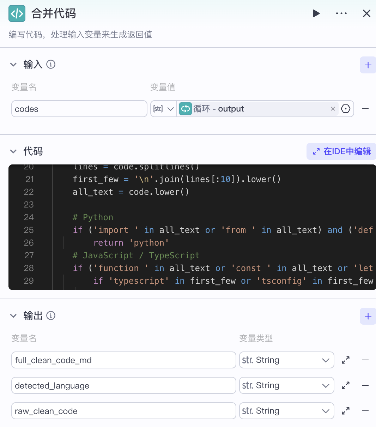
Task: Open type dropdown for full_clean_code_md
Action: 286,360
